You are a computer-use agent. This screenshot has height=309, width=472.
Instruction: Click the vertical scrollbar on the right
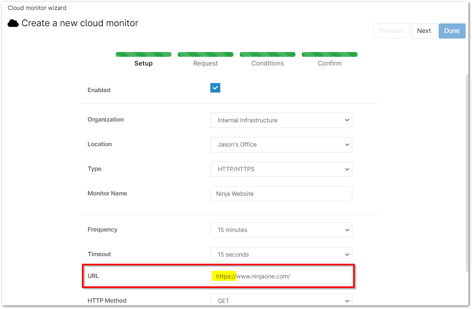pyautogui.click(x=467, y=173)
